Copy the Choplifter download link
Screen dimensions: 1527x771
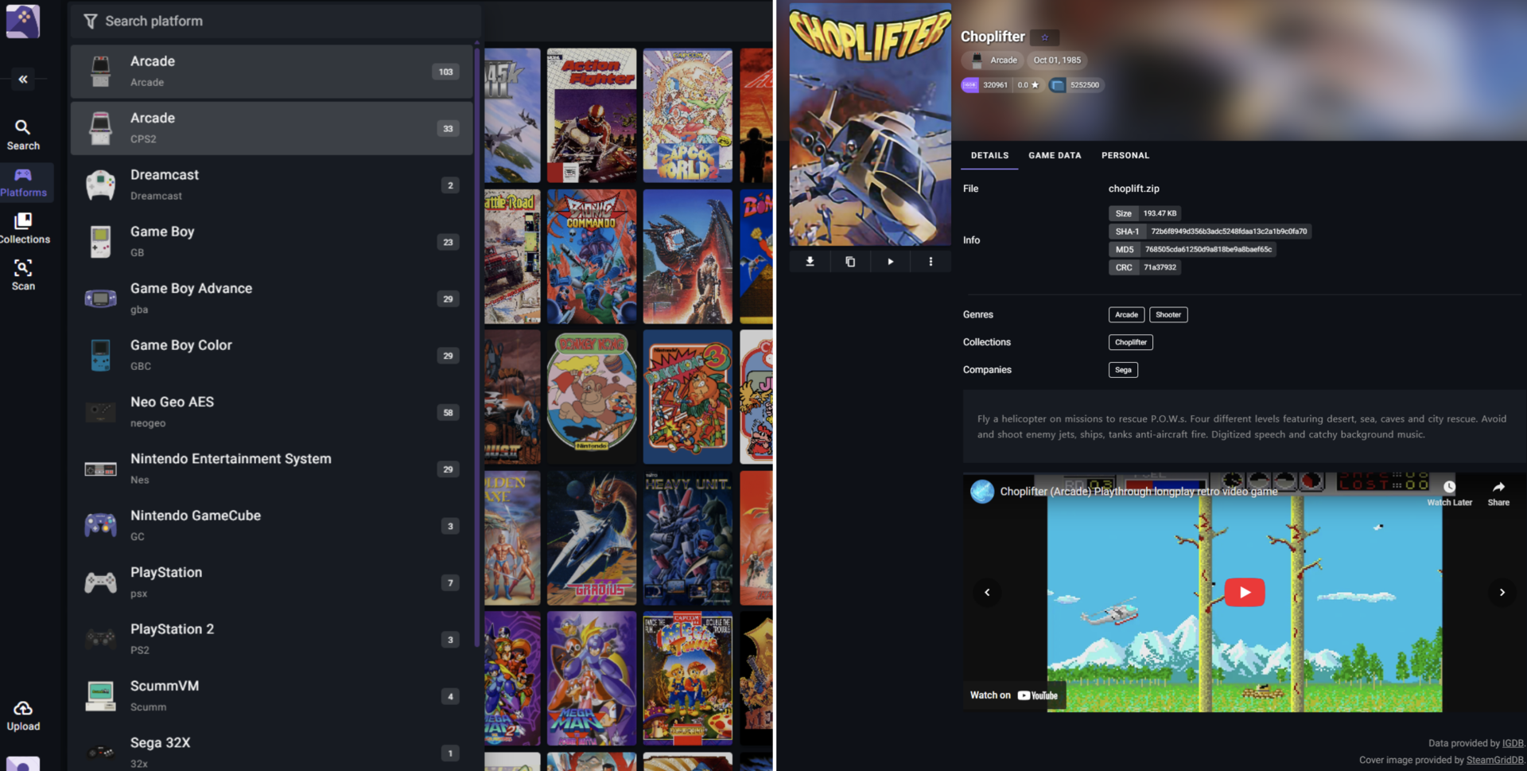850,261
